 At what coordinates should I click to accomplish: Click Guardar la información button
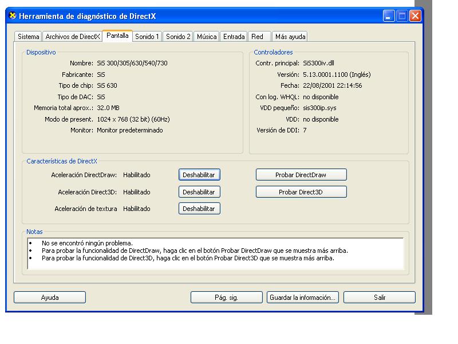303,298
